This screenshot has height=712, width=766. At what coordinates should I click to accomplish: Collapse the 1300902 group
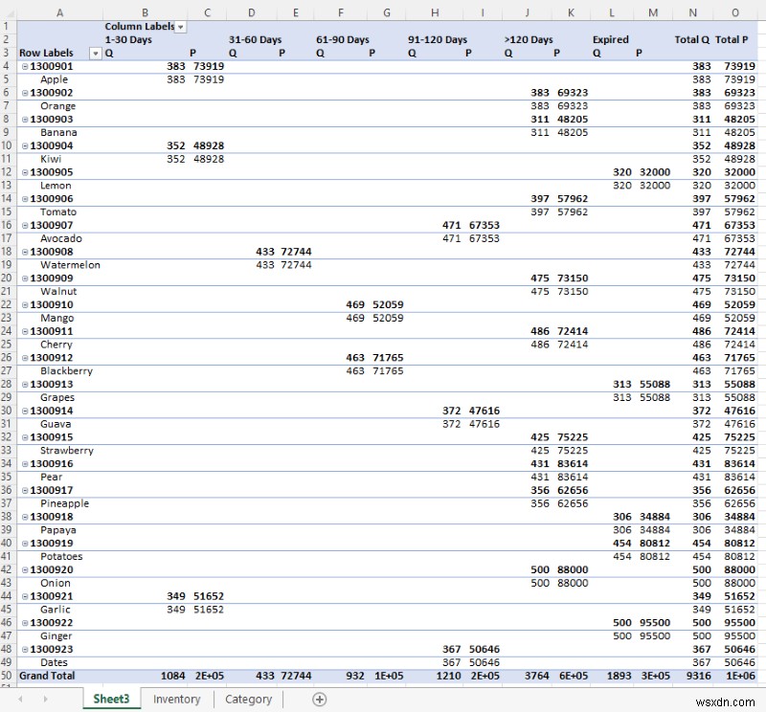pos(25,93)
